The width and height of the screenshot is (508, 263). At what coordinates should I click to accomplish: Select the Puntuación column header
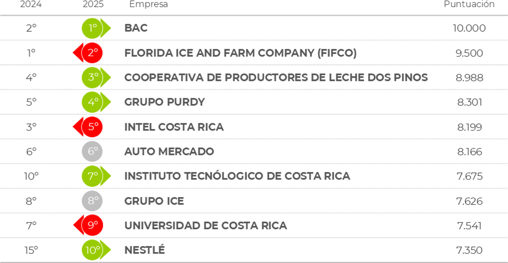469,4
